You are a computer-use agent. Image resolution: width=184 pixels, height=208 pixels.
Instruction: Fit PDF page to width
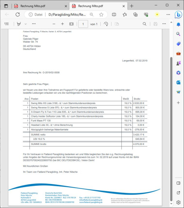coord(72,24)
